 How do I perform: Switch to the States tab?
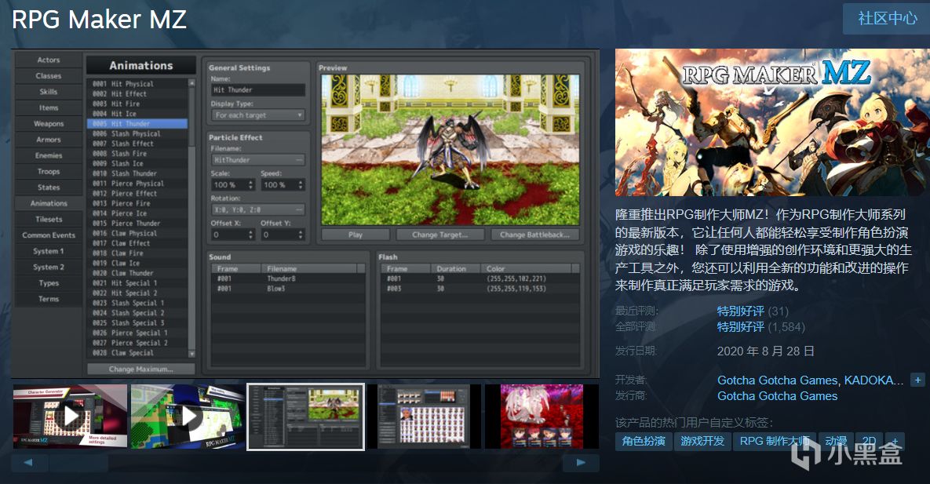(x=49, y=187)
